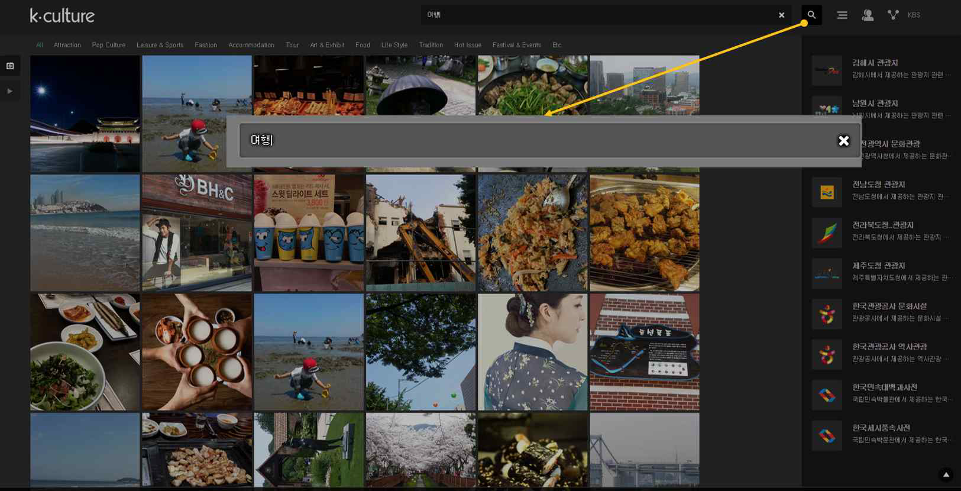Open the 한국관광공사 역사관광 source icon
Viewport: 961px width, 491px height.
pyautogui.click(x=827, y=354)
